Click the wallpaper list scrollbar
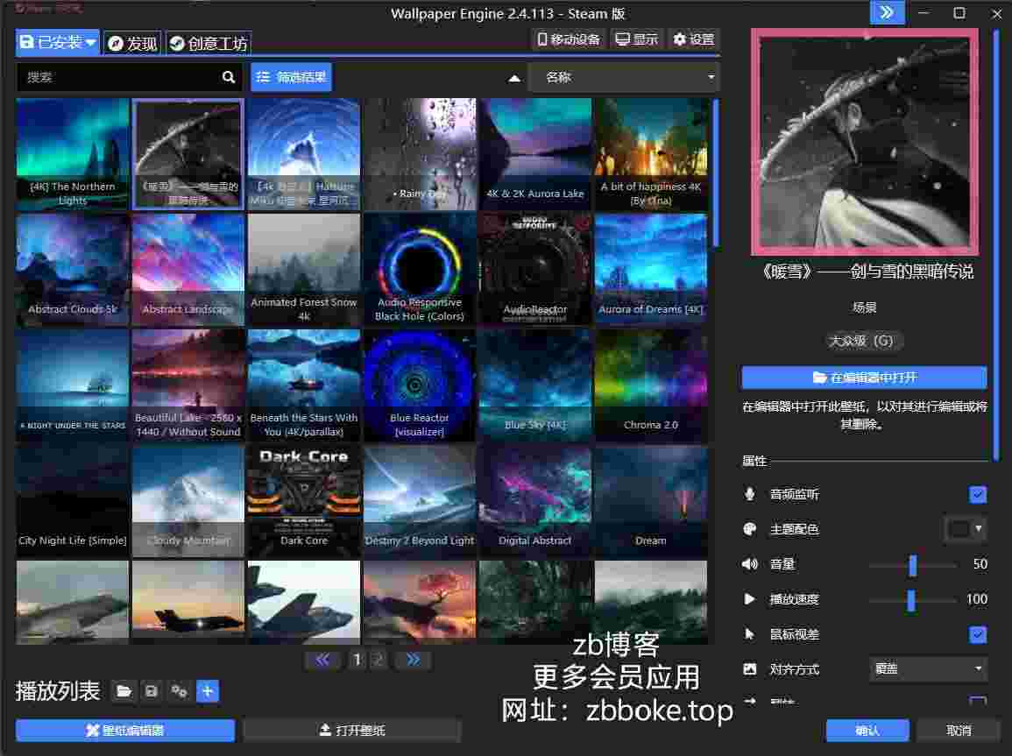The width and height of the screenshot is (1012, 756). [716, 173]
